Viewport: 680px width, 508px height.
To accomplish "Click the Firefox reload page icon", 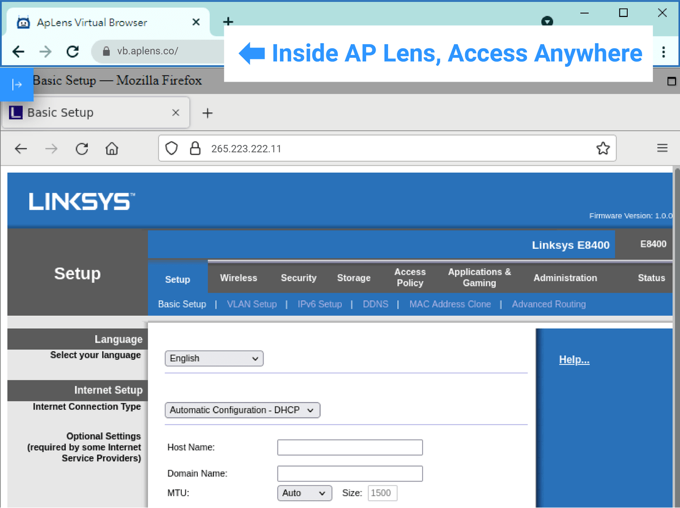I will (x=82, y=149).
